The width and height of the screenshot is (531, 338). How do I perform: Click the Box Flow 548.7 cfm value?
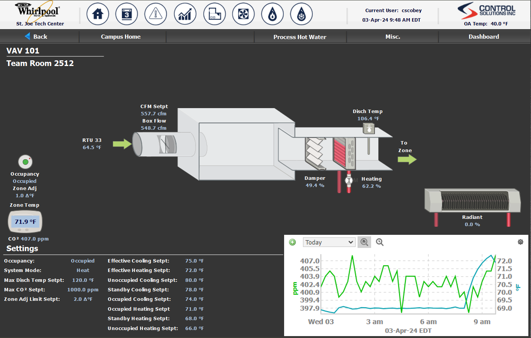(153, 128)
